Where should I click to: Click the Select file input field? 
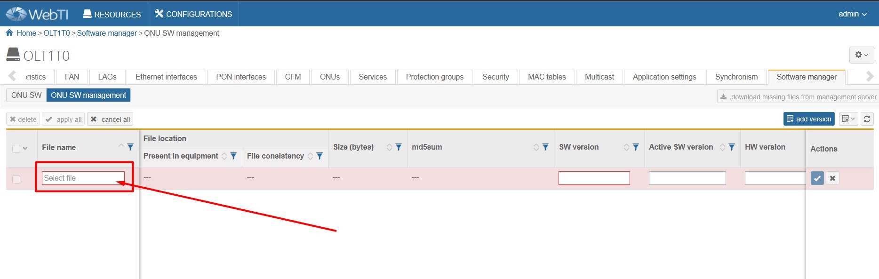coord(83,178)
